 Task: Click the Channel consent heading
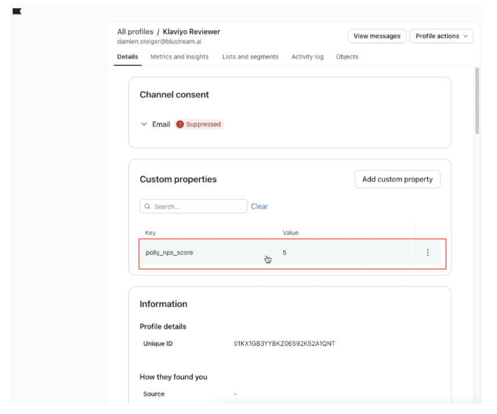pos(174,95)
